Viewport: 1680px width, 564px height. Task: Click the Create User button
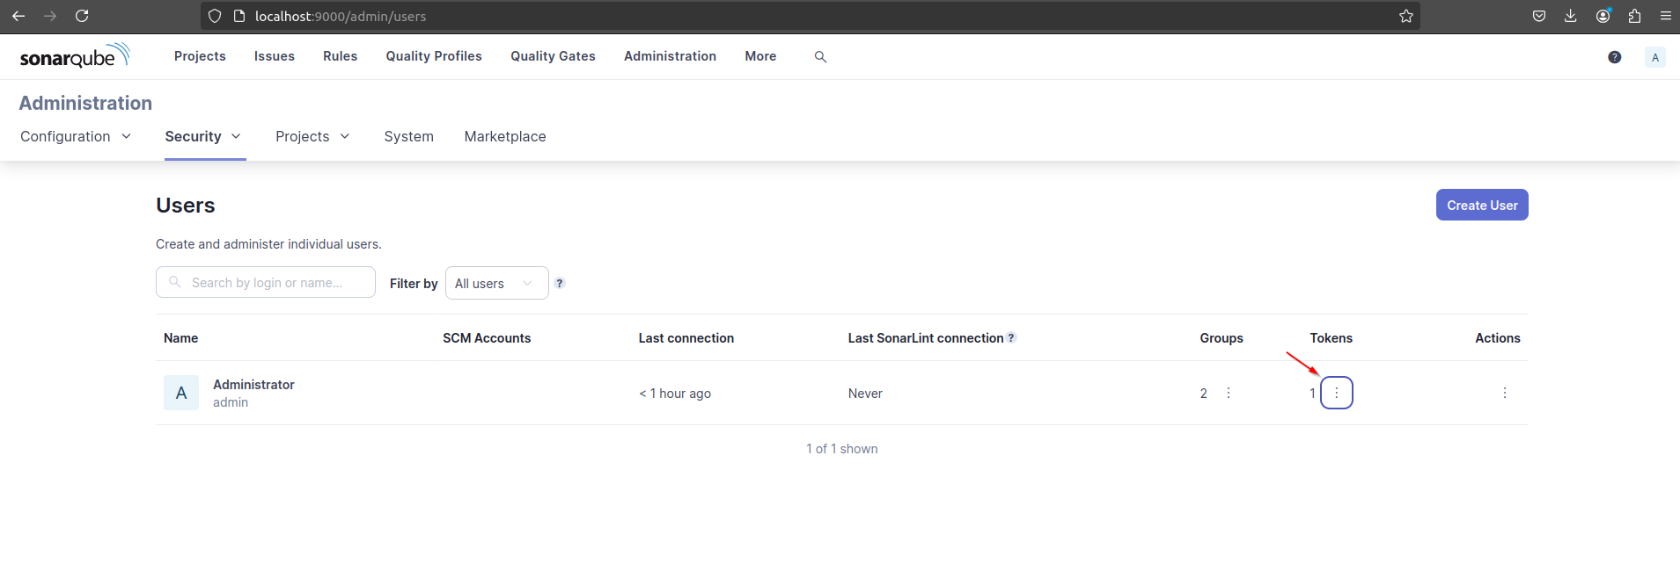(x=1482, y=205)
